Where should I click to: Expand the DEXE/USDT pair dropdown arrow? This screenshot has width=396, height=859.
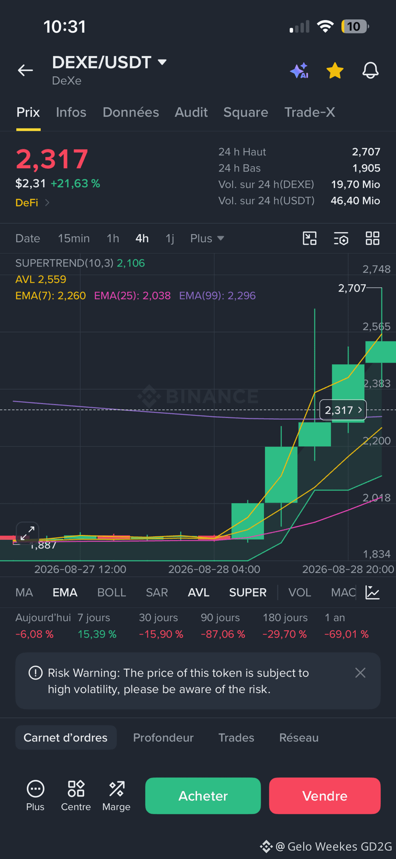coord(162,62)
